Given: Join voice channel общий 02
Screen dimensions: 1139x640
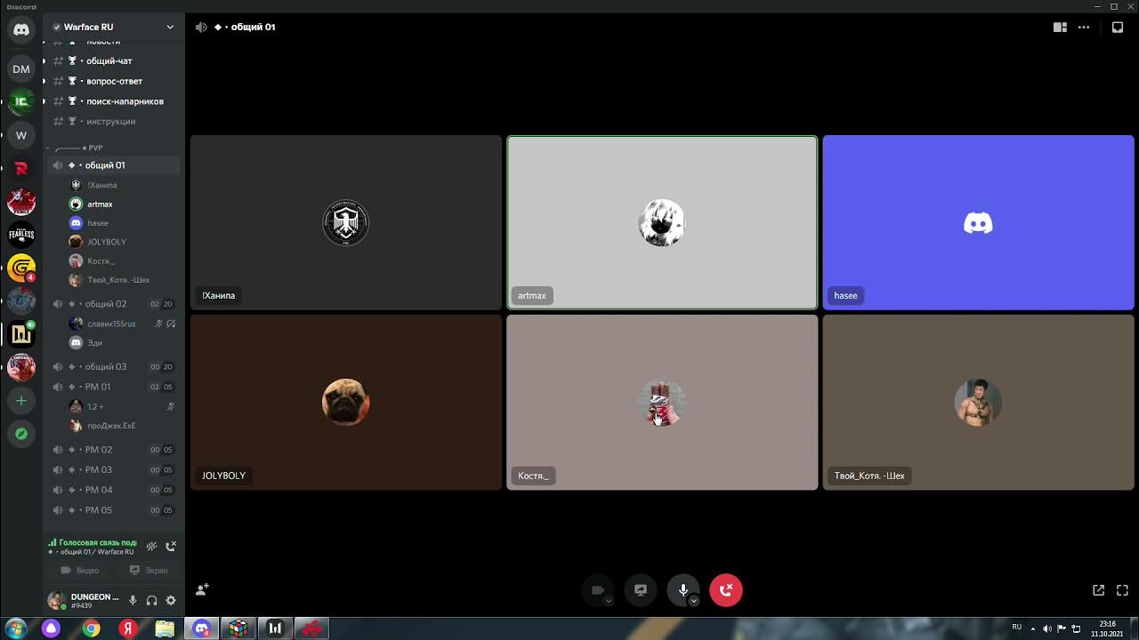Looking at the screenshot, I should 114,304.
